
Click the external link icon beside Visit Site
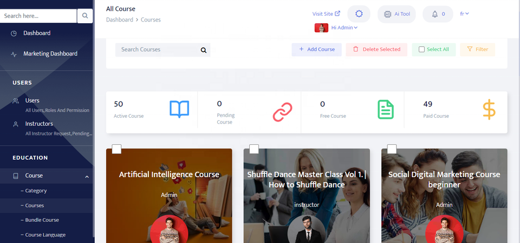pyautogui.click(x=337, y=13)
